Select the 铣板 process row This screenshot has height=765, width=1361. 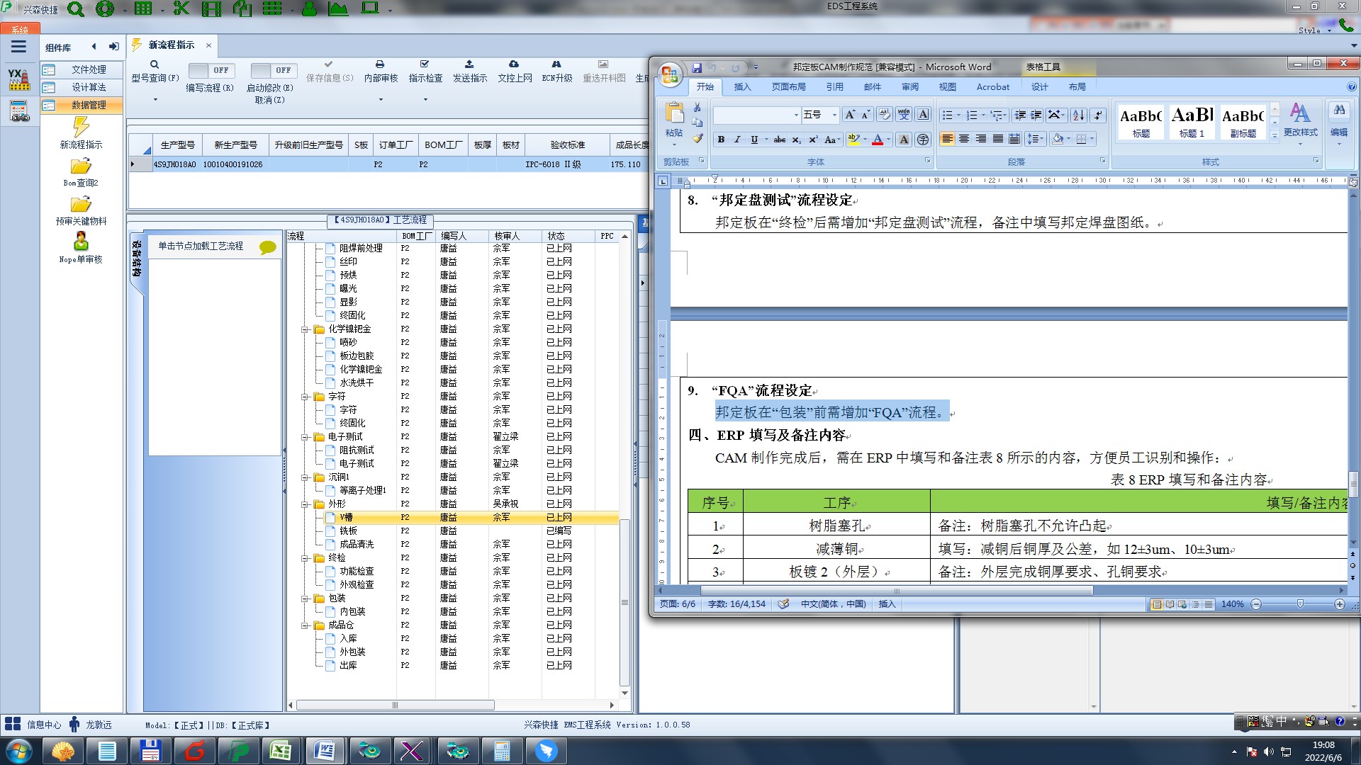click(x=348, y=531)
